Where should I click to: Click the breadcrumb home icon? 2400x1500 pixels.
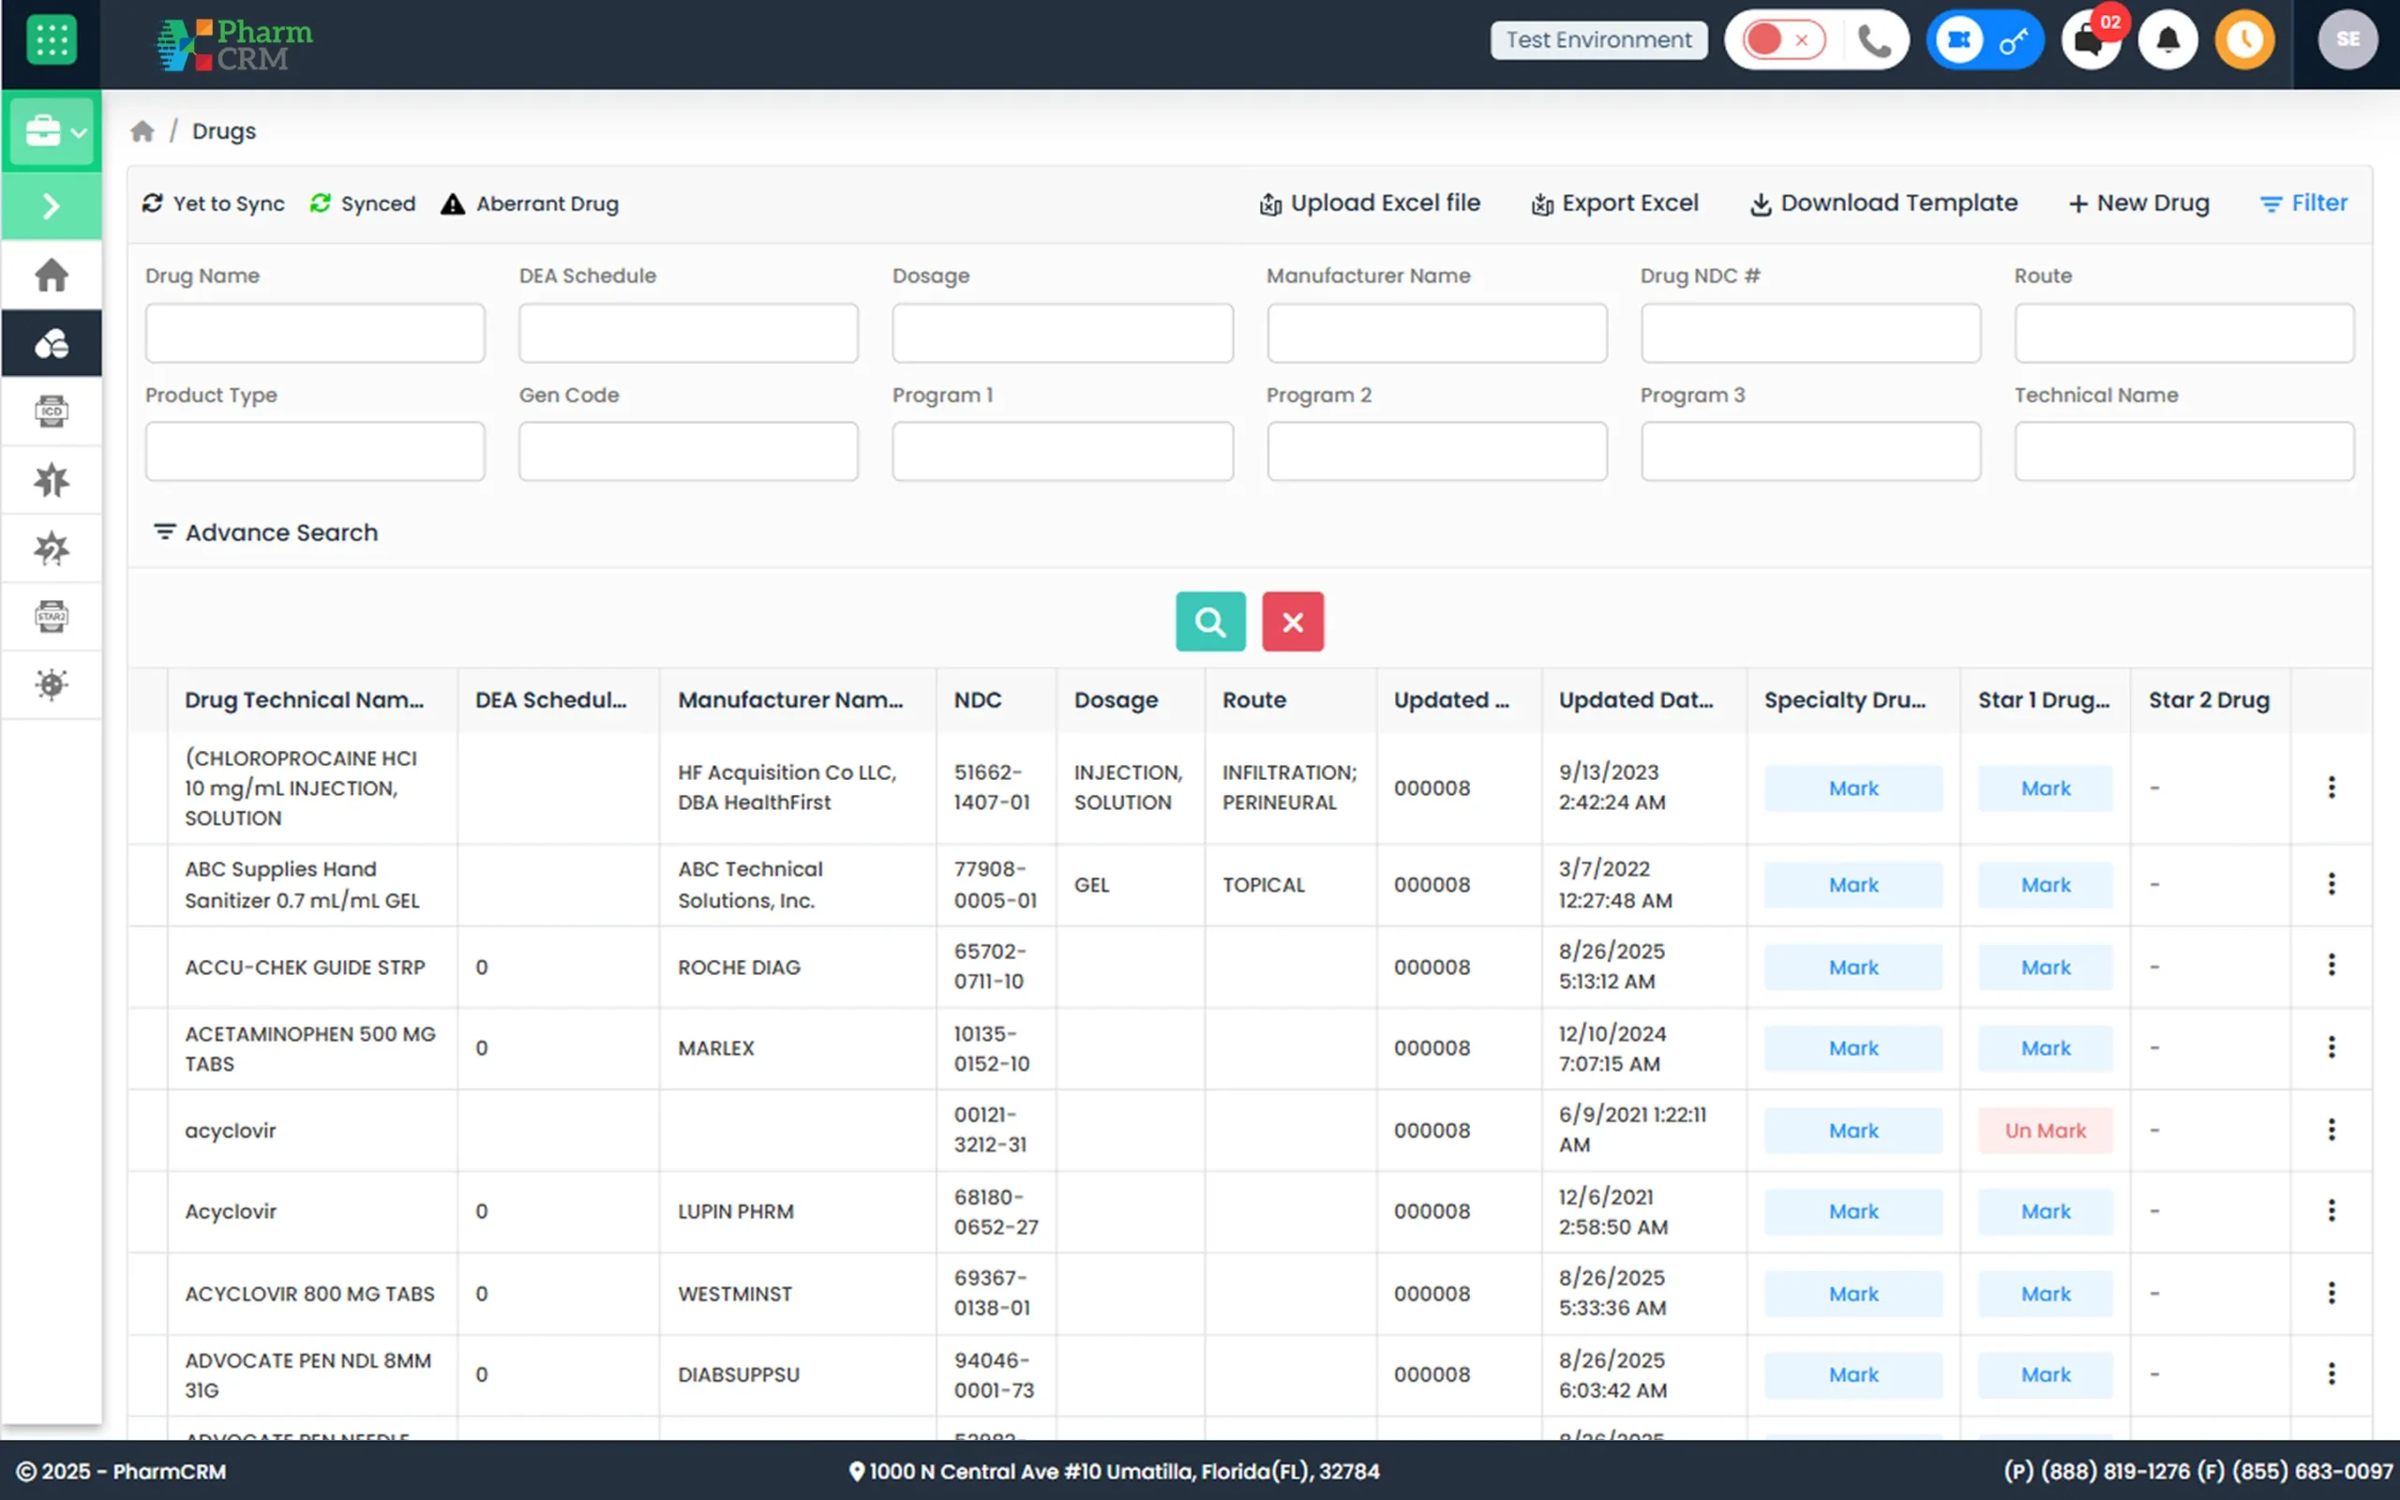[142, 131]
